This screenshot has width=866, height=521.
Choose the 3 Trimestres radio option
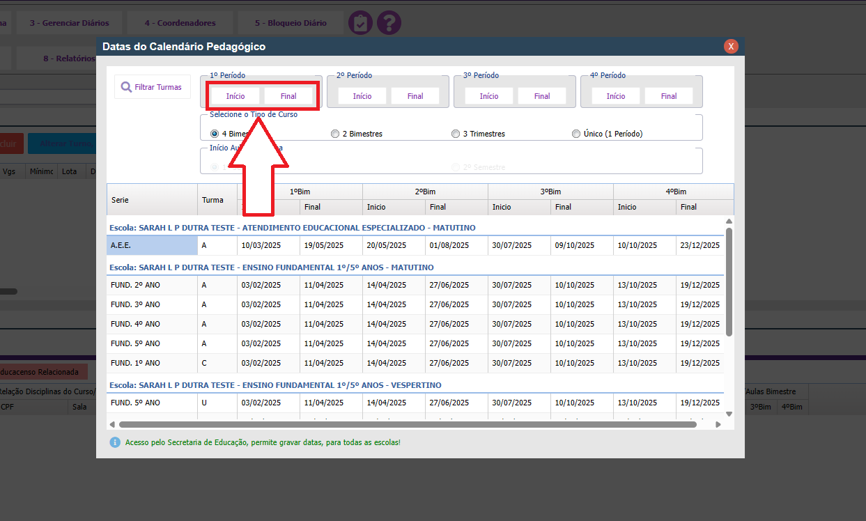(456, 134)
